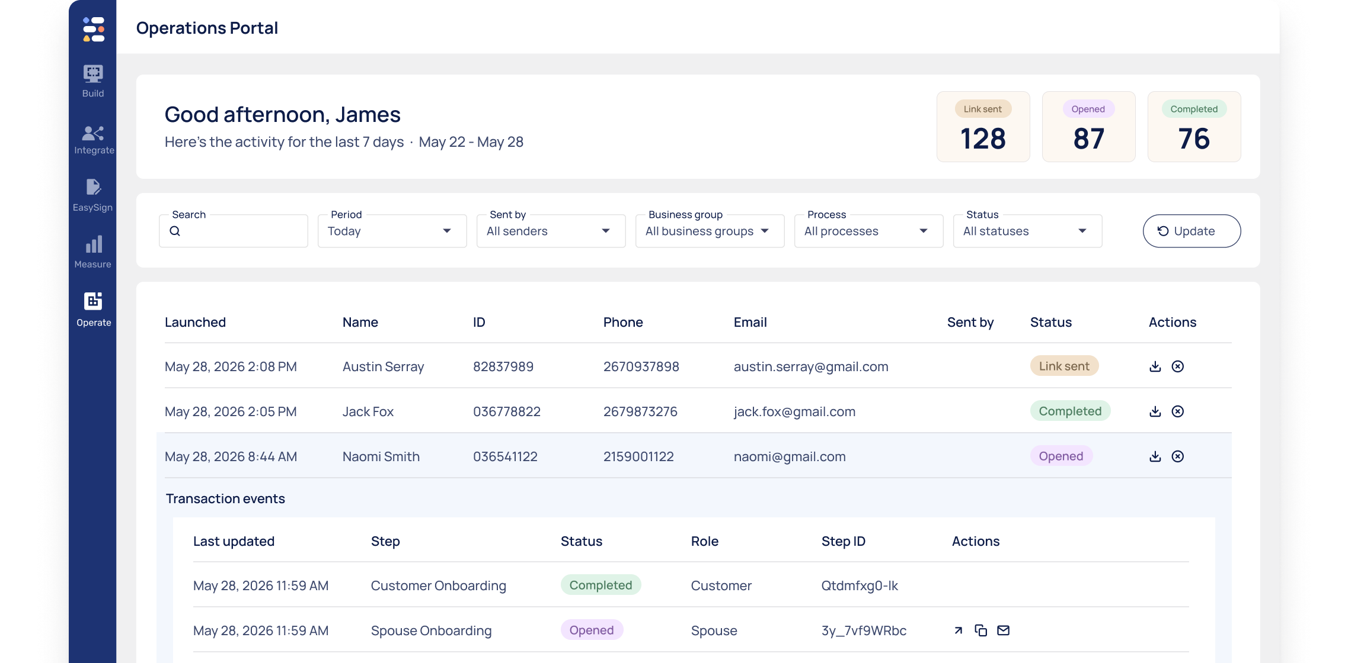Collapse the Naomi Smith row
This screenshot has height=663, width=1348.
tap(694, 456)
